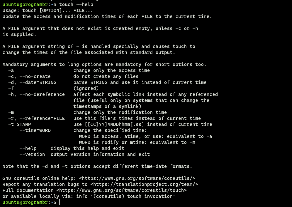This screenshot has height=207, width=292.
Task: Click the '--reference=FILE' option text
Action: 42,118
